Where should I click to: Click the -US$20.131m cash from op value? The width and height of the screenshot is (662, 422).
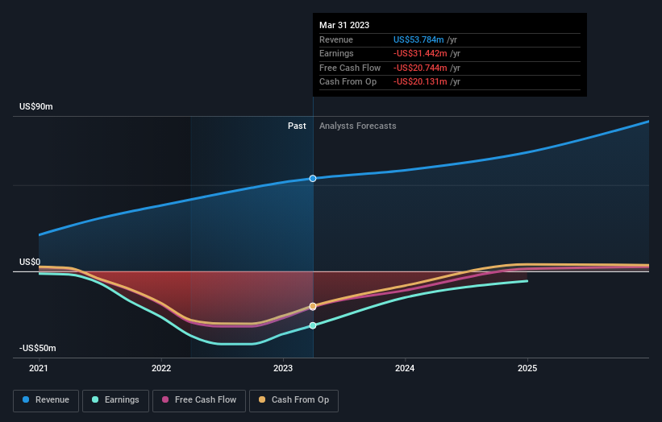(x=420, y=82)
